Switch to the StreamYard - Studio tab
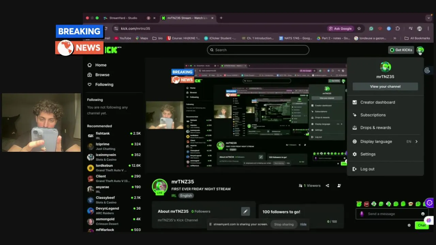Viewport: 436px width, 245px height. tap(123, 18)
